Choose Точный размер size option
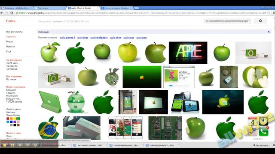This screenshot has height=154, width=275. click(x=14, y=102)
